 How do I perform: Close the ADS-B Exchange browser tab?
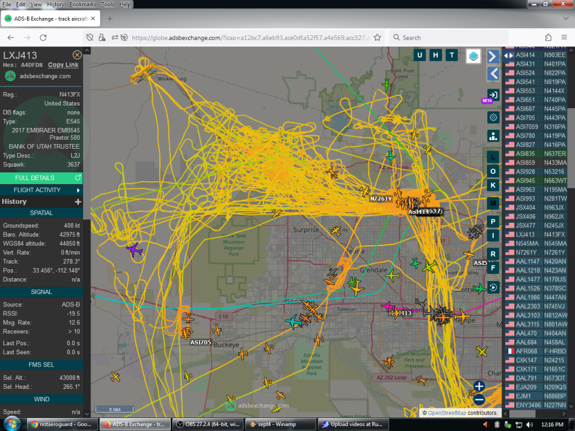coord(93,19)
